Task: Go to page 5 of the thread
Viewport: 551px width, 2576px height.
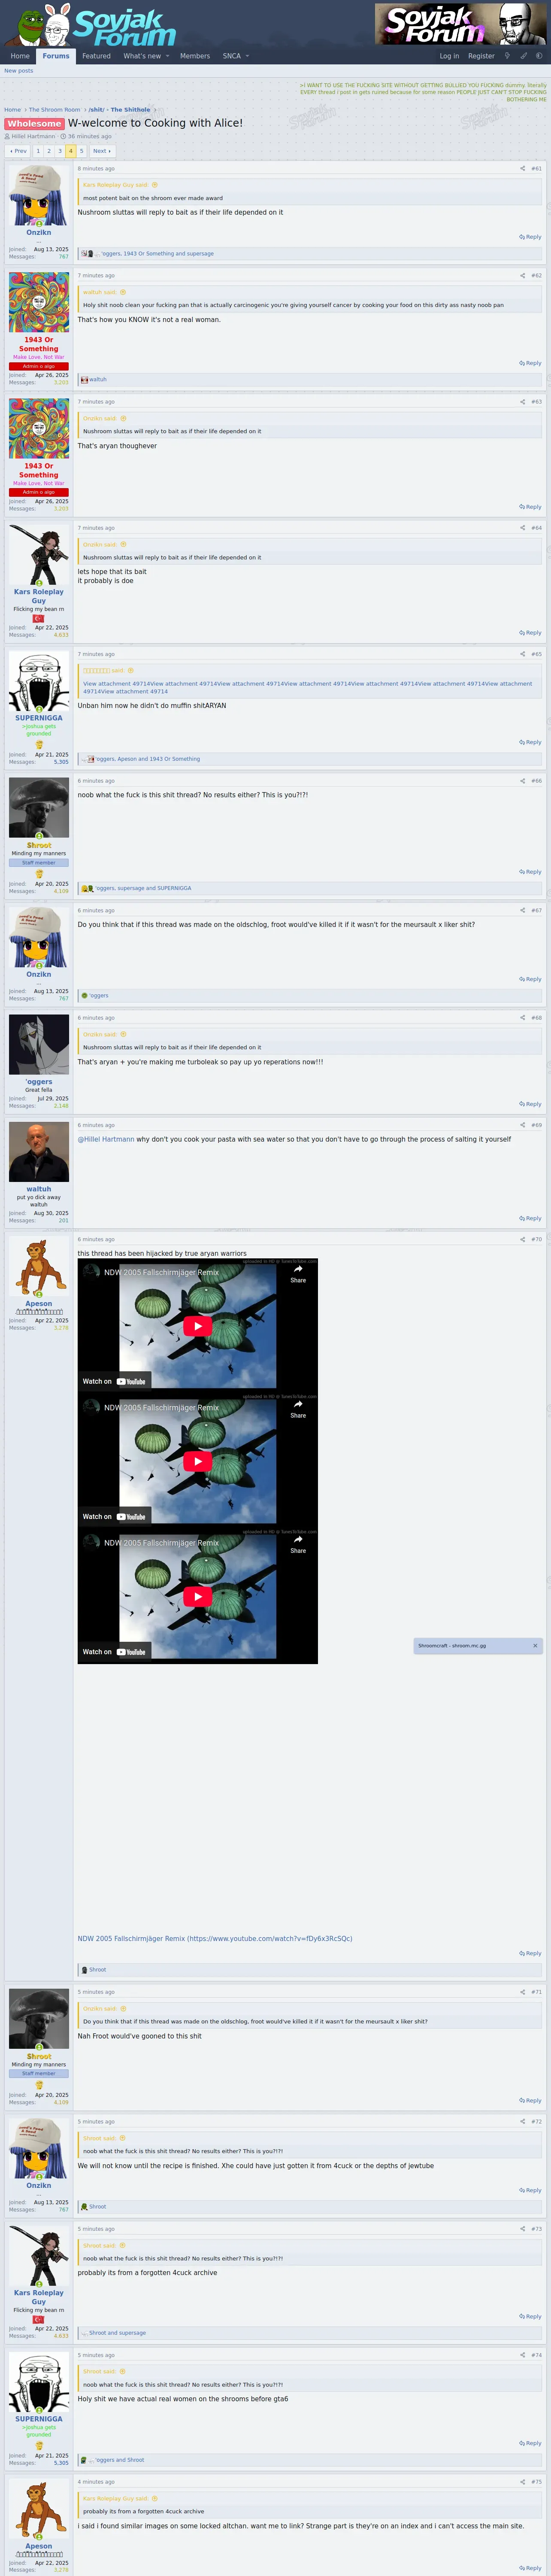Action: [x=82, y=151]
